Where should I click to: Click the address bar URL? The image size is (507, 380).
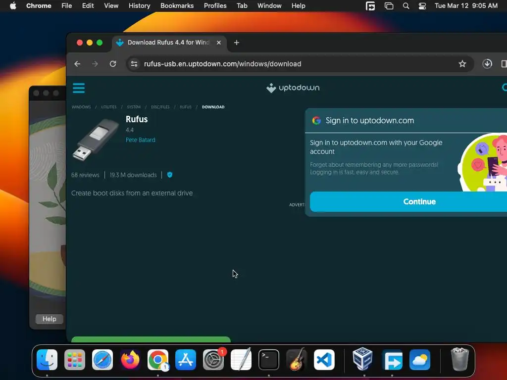(222, 64)
